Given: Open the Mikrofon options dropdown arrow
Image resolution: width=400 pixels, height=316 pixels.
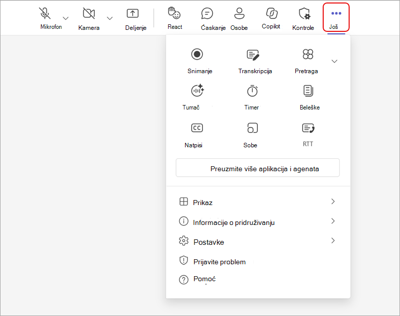Looking at the screenshot, I should (x=65, y=18).
